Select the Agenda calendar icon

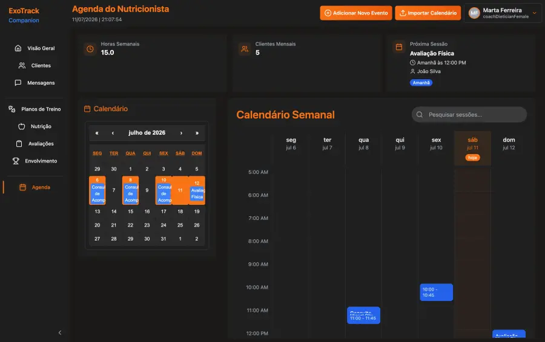(22, 187)
